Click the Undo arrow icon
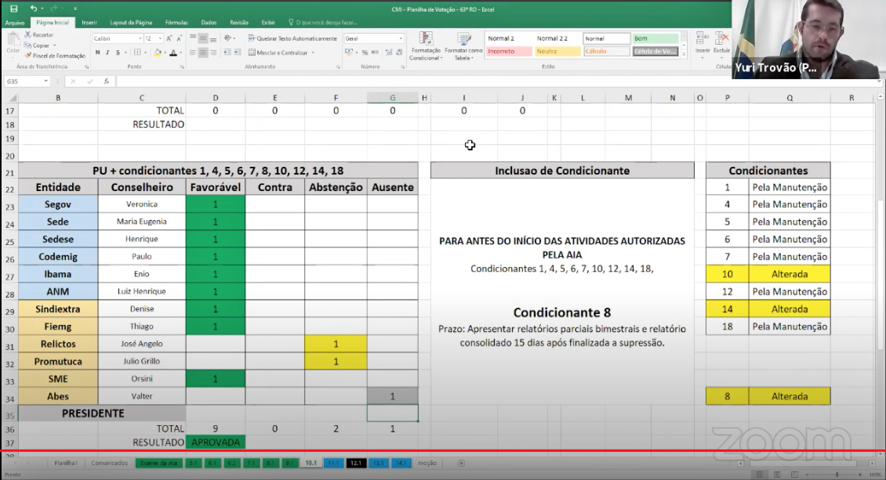The height and width of the screenshot is (480, 886). point(34,8)
